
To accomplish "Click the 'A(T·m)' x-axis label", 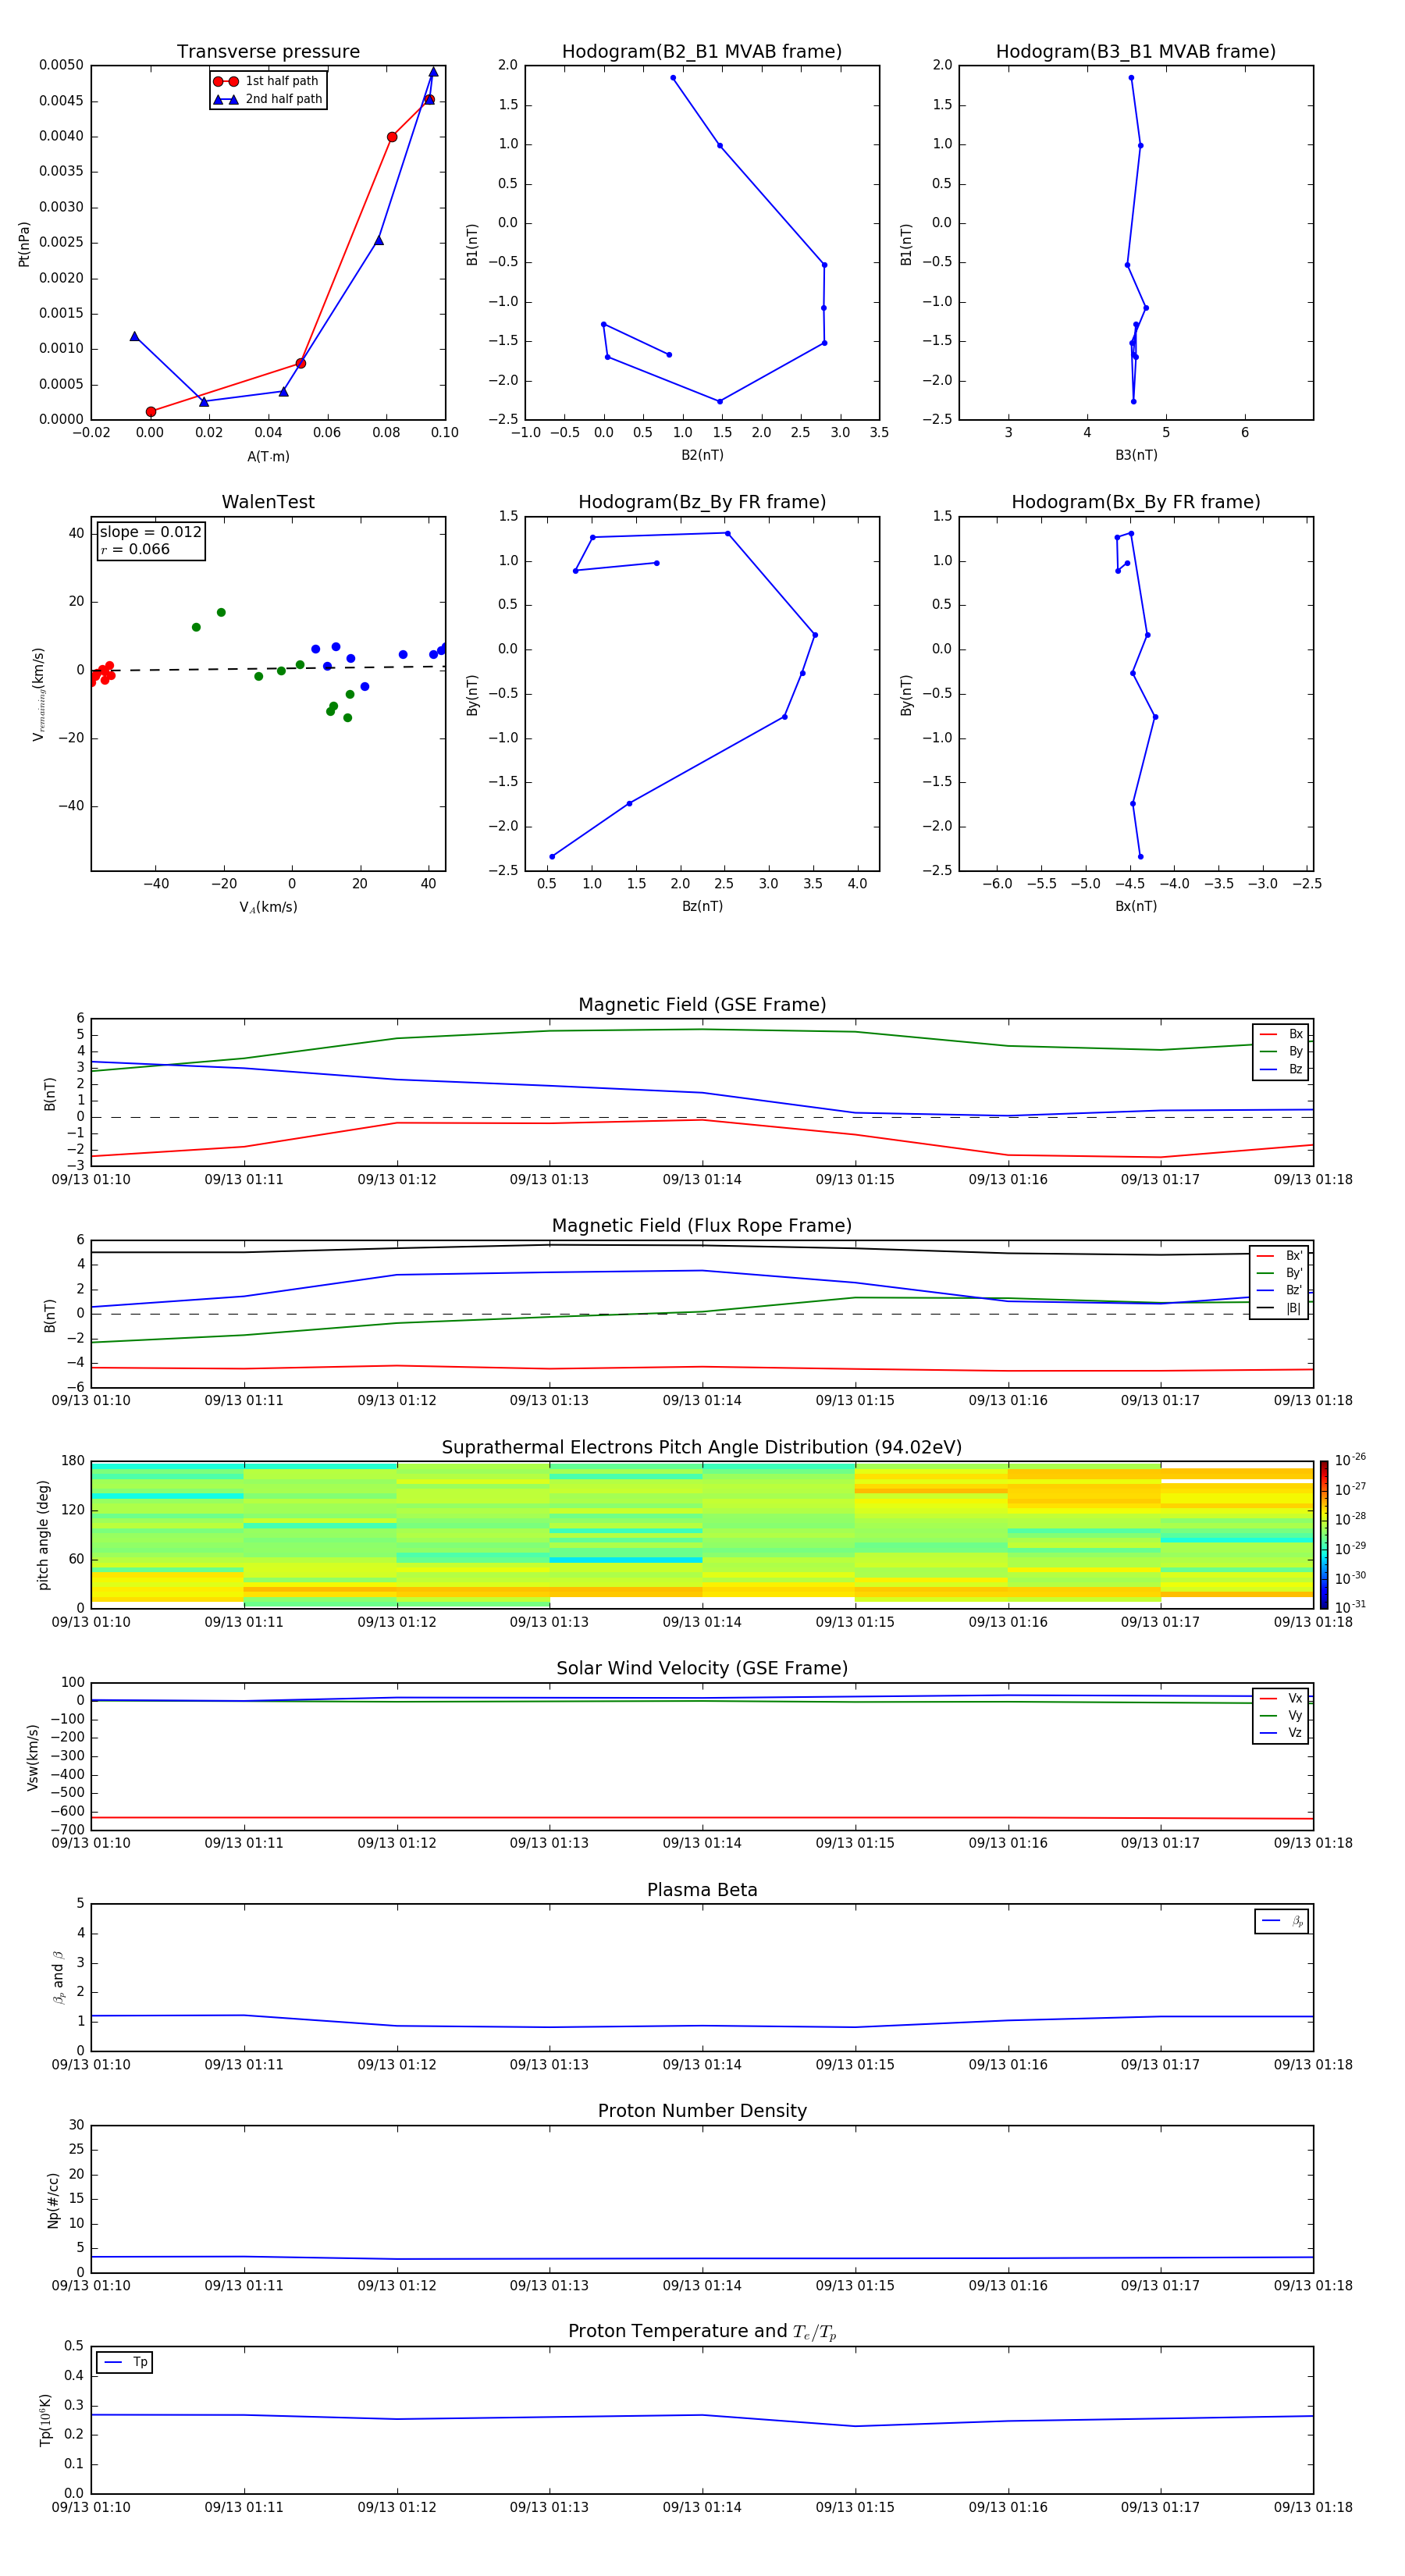I will click(268, 457).
